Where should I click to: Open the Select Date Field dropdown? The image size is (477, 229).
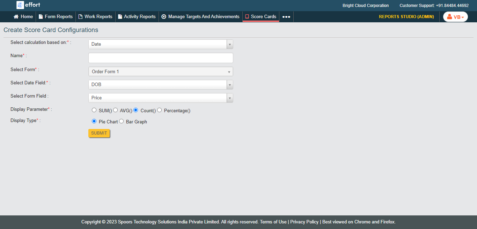tap(161, 85)
